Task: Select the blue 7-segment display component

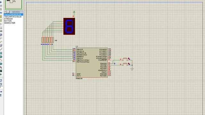Action: [x=69, y=26]
